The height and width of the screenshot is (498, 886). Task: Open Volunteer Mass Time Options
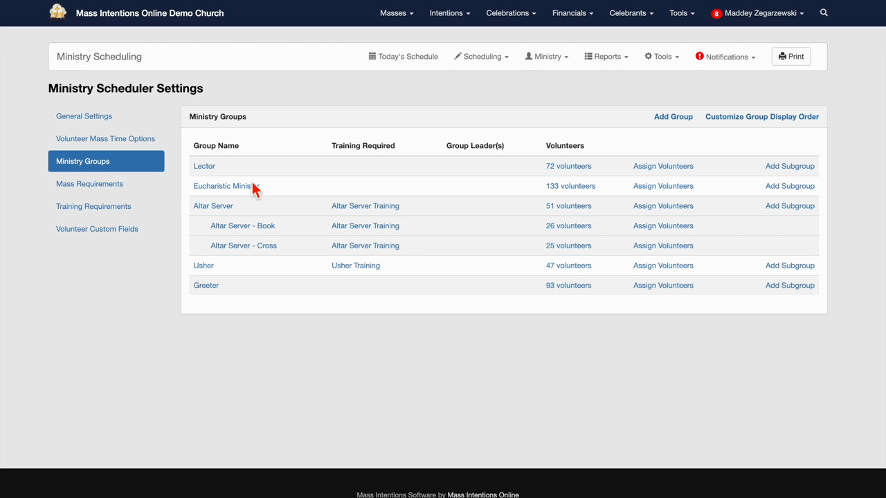point(105,138)
